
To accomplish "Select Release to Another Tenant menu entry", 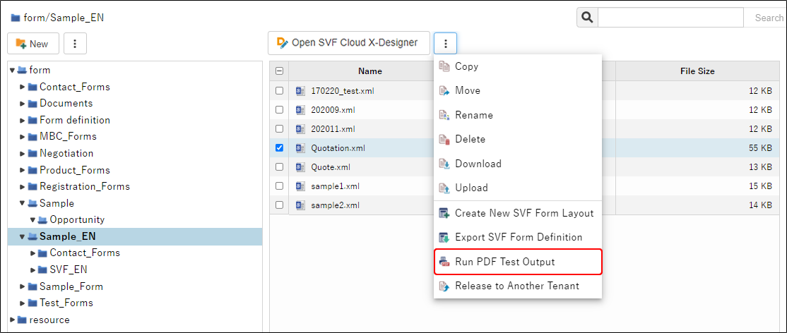I will (517, 286).
